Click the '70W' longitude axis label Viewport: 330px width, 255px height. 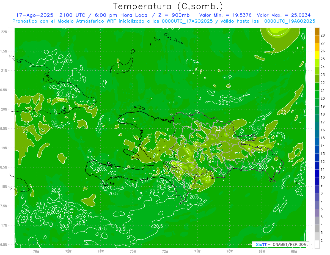point(229,251)
